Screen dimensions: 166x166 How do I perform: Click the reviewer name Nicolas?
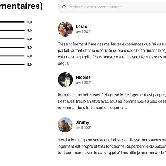pyautogui.click(x=83, y=77)
